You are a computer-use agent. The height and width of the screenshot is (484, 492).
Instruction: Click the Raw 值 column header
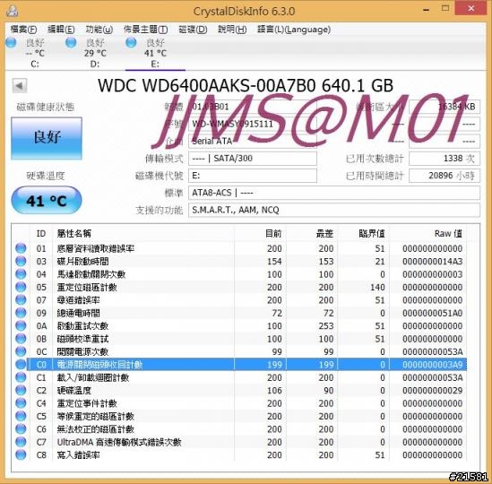coord(428,234)
